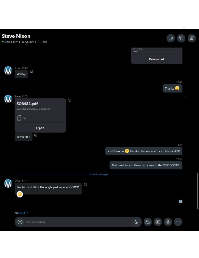Start a video call with Steve Nixon

tap(171, 38)
